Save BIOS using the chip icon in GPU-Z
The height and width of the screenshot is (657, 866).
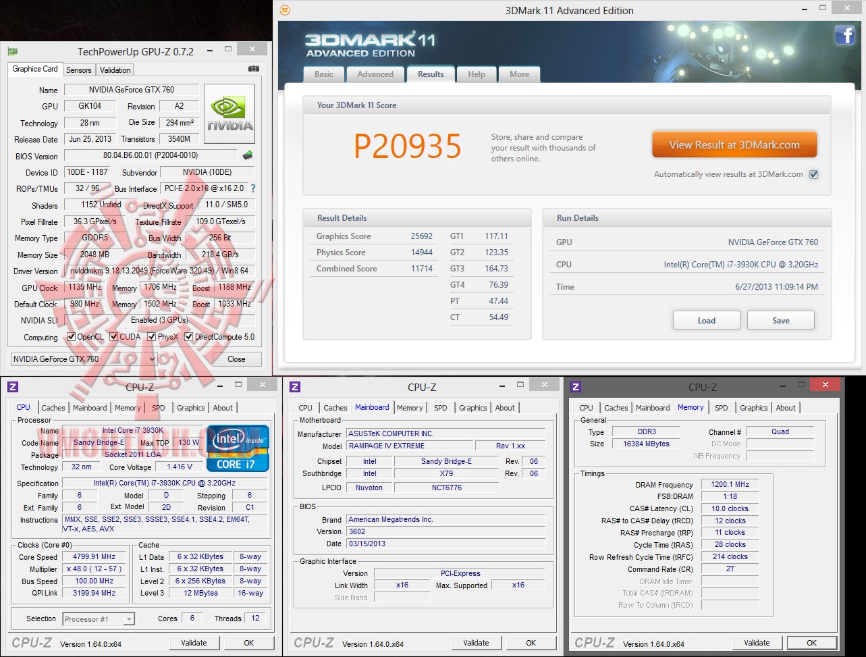tap(248, 155)
